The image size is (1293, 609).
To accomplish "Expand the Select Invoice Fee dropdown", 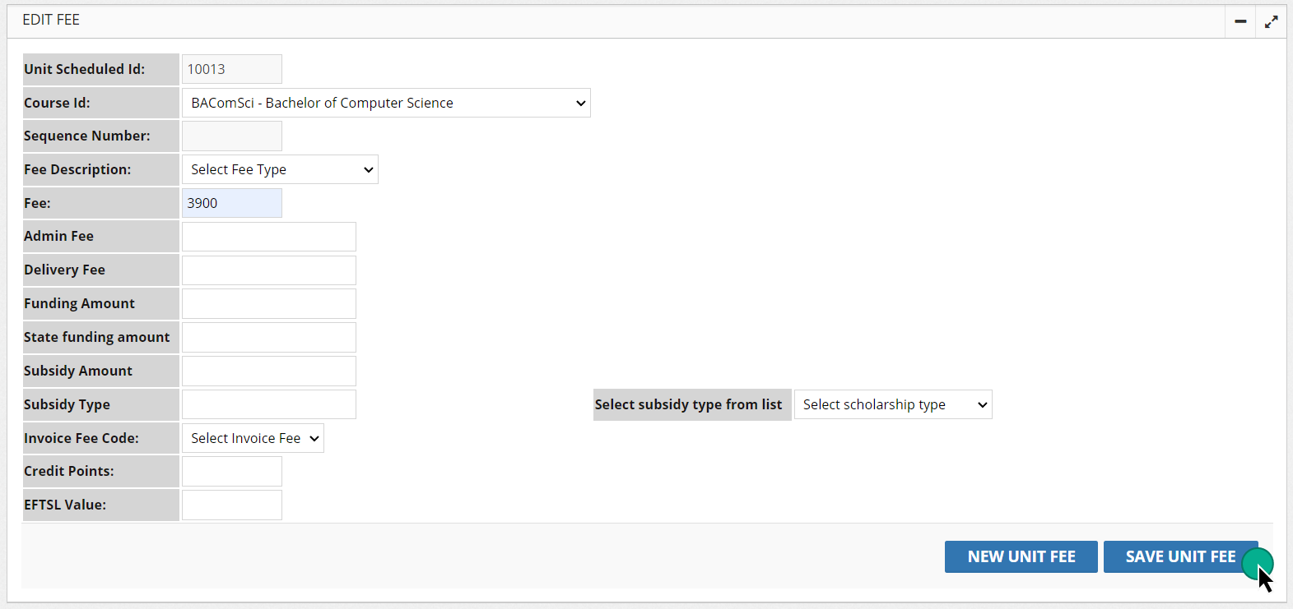I will [253, 438].
